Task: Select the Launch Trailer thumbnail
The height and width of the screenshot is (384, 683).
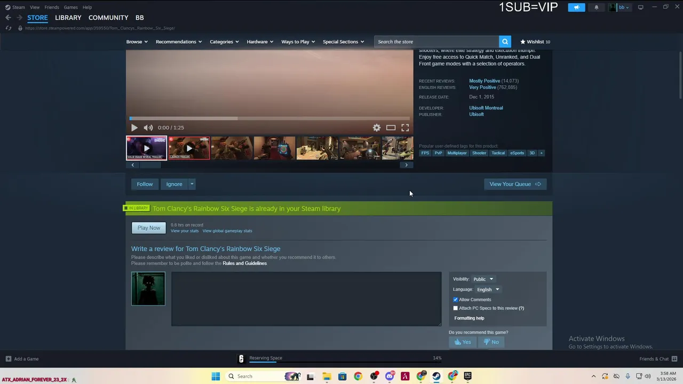Action: (x=189, y=148)
